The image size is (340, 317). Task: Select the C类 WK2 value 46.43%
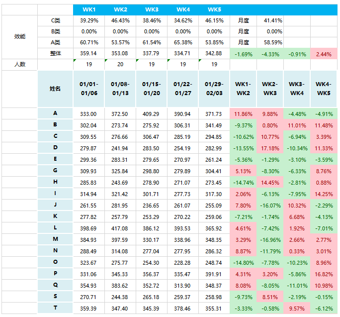tap(120, 20)
